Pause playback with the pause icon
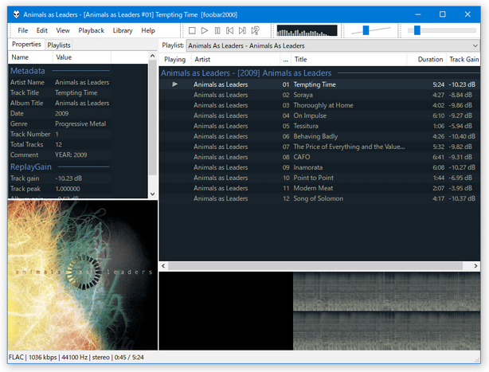Image resolution: width=489 pixels, height=372 pixels. (217, 30)
